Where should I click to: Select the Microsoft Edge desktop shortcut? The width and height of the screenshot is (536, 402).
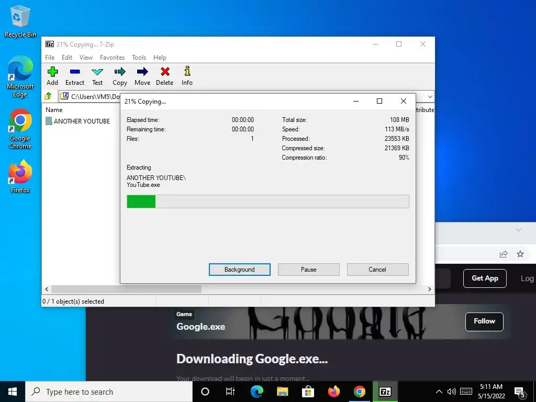pos(20,77)
